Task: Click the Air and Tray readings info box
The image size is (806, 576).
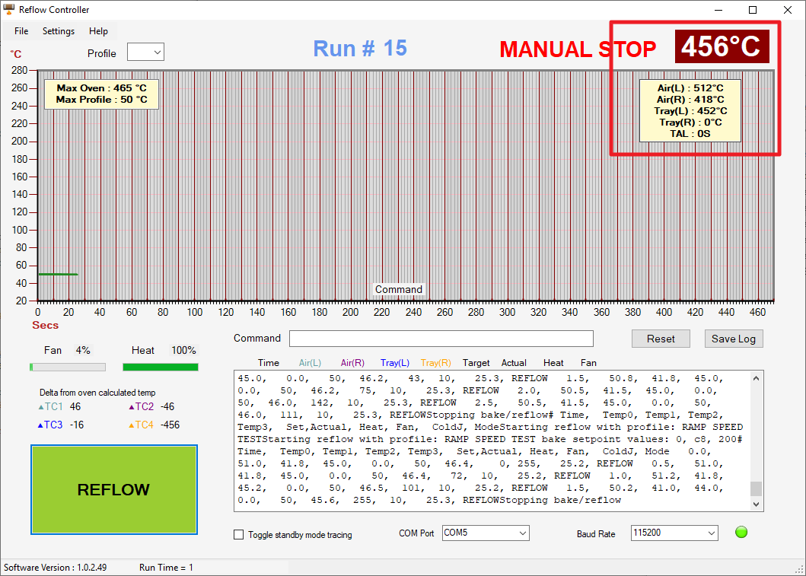Action: [690, 111]
